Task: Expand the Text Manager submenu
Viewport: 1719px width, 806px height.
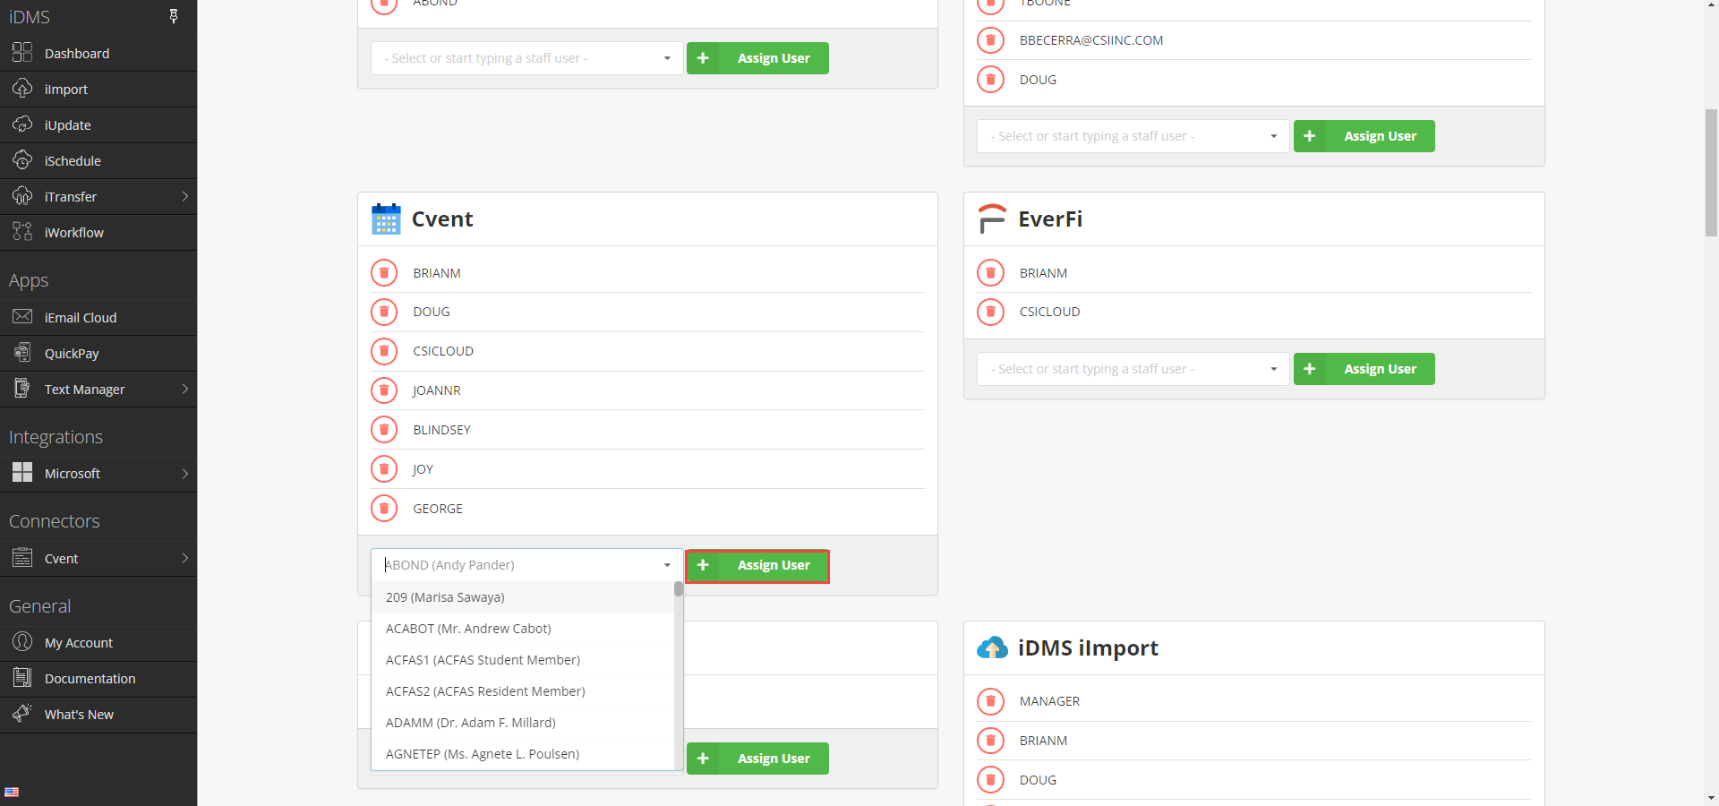Action: (184, 390)
